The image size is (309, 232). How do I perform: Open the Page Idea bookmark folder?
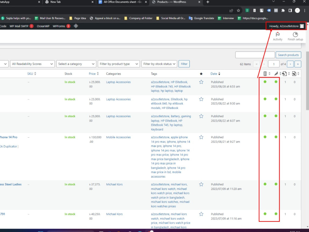click(x=78, y=18)
